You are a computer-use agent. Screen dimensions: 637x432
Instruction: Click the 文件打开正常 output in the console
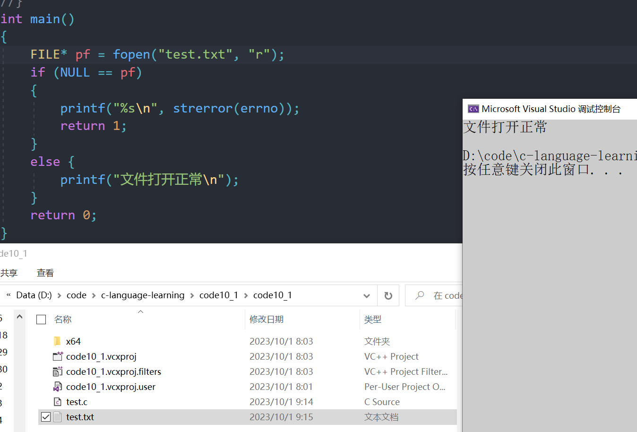pos(505,127)
